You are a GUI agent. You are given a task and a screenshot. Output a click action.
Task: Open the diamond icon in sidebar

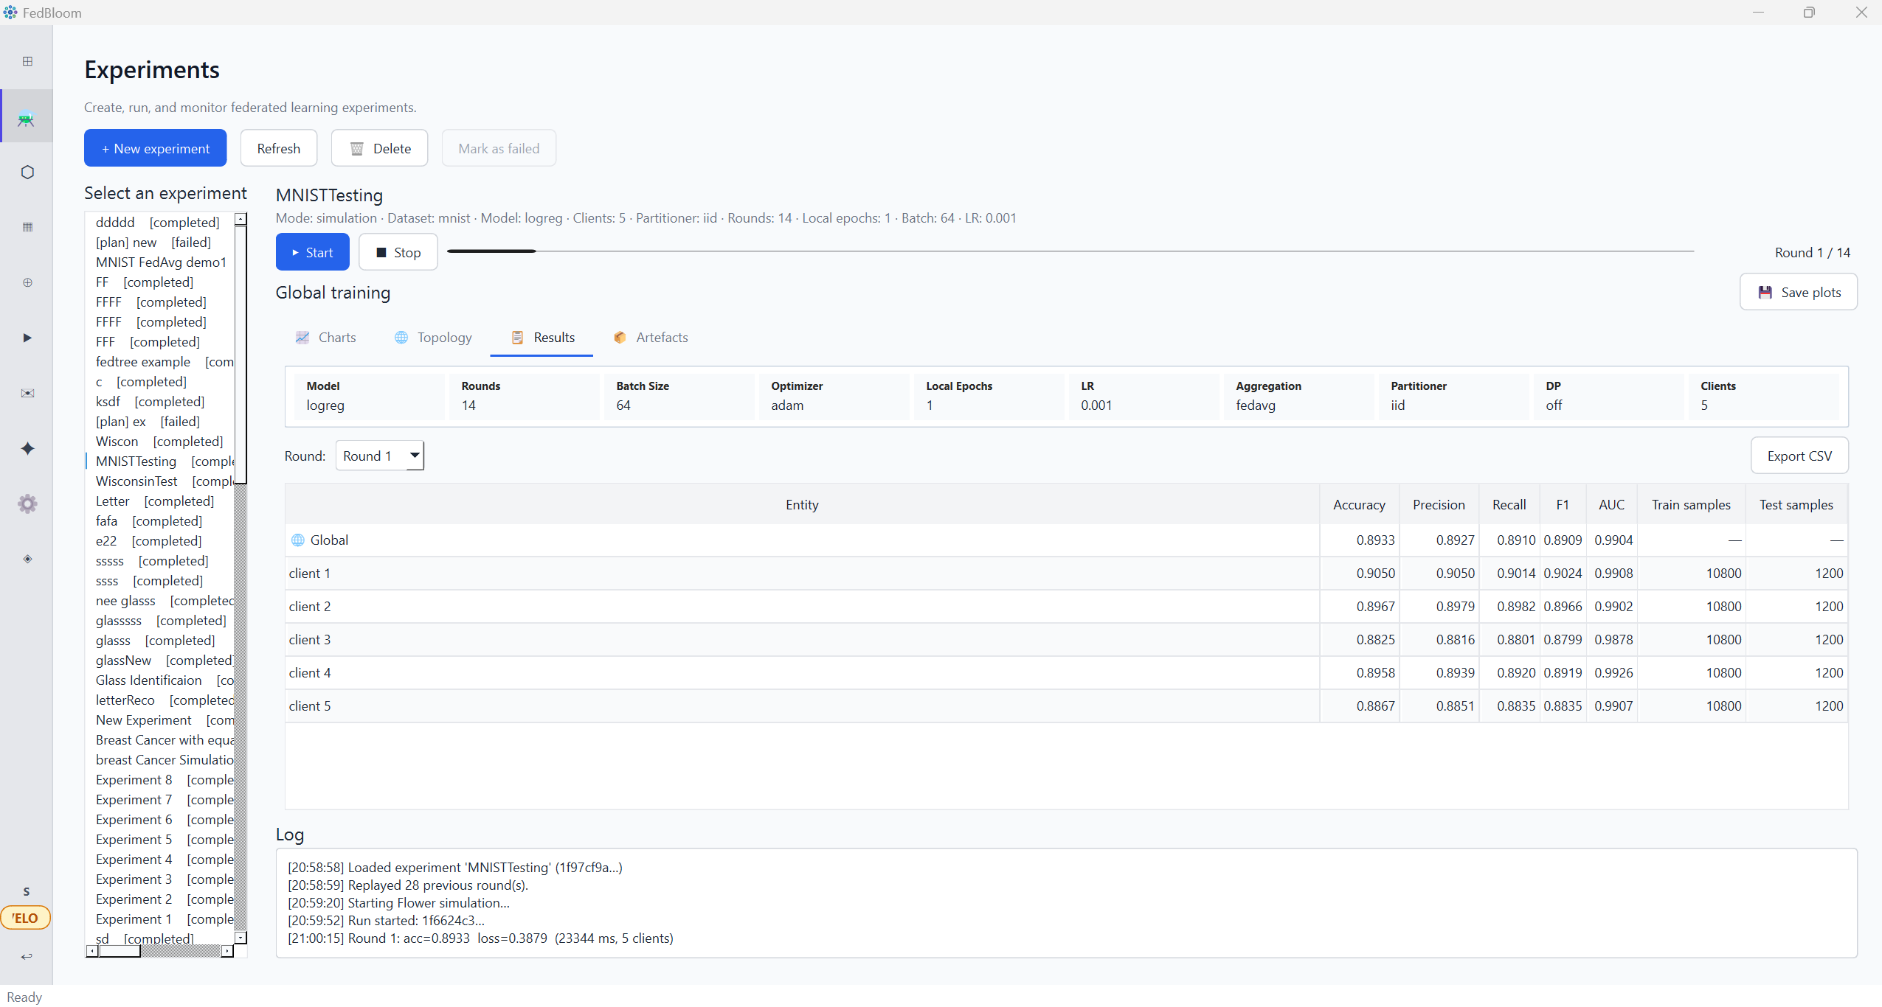[27, 559]
